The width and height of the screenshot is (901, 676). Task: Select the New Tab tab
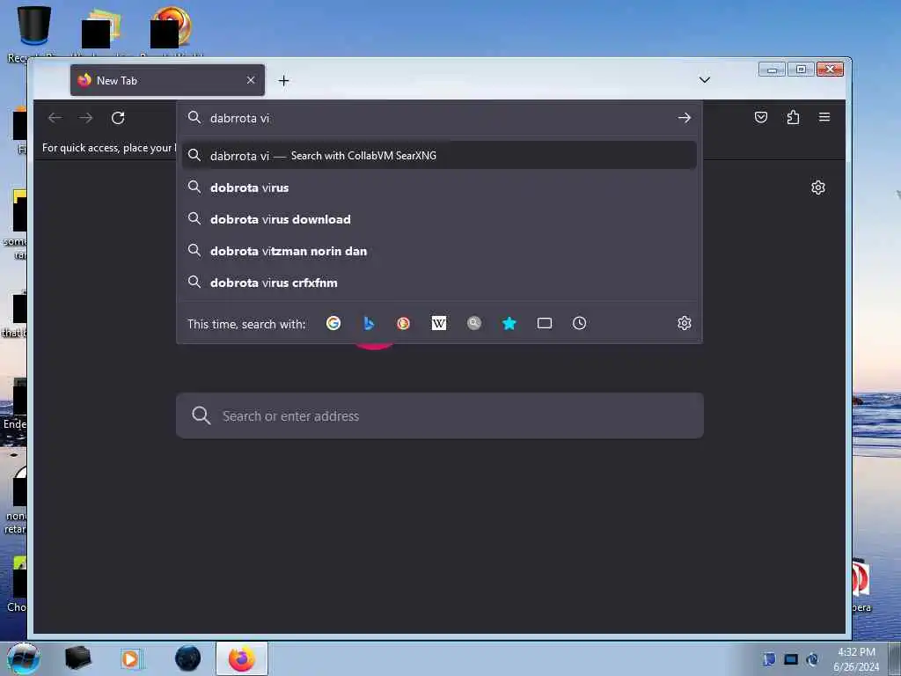pyautogui.click(x=167, y=80)
